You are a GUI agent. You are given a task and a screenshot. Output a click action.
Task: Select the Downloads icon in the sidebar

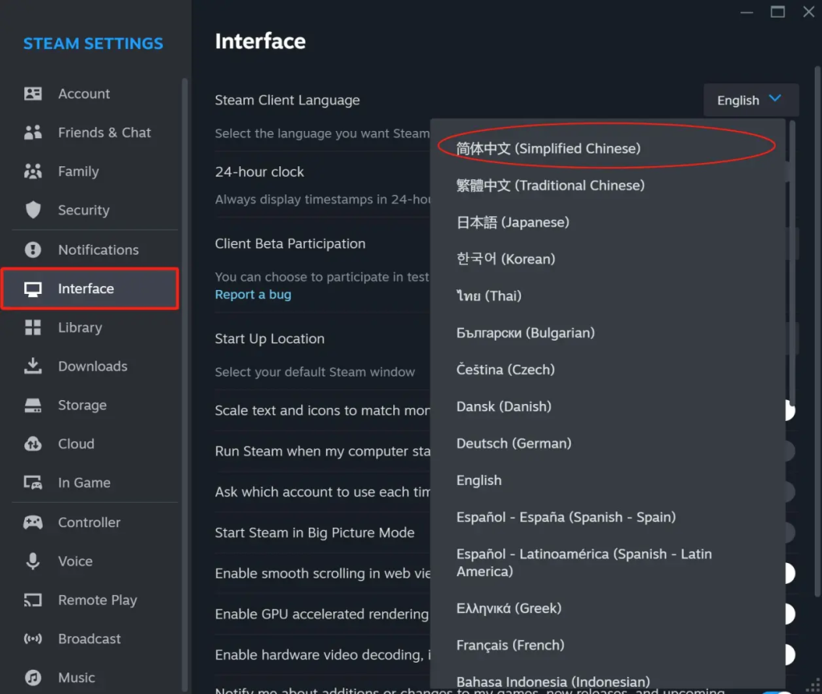pos(32,365)
